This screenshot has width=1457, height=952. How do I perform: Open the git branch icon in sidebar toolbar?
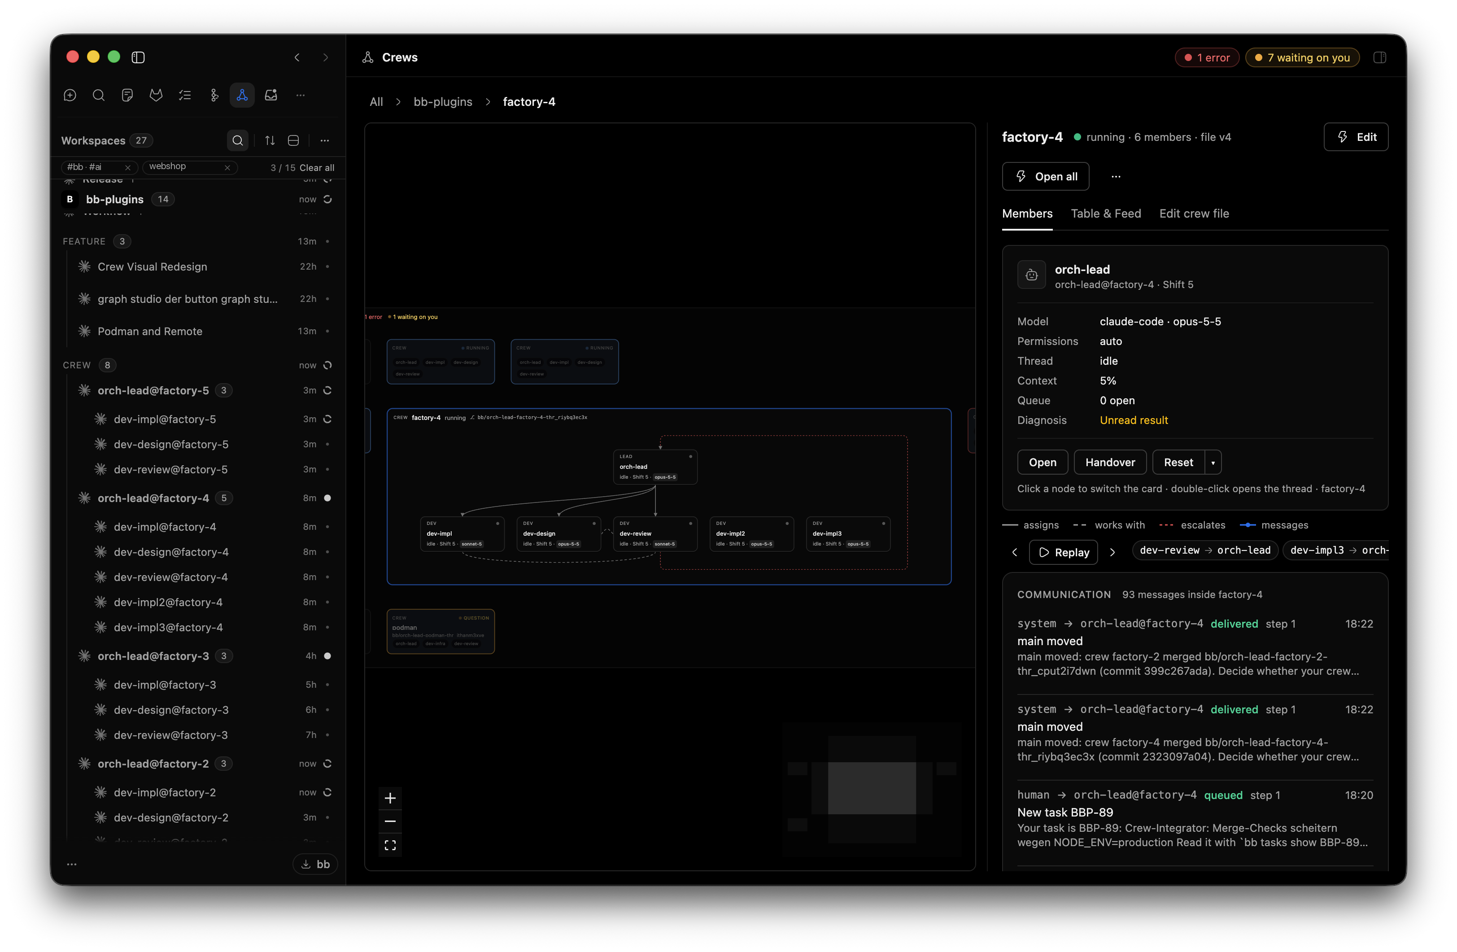coord(214,95)
